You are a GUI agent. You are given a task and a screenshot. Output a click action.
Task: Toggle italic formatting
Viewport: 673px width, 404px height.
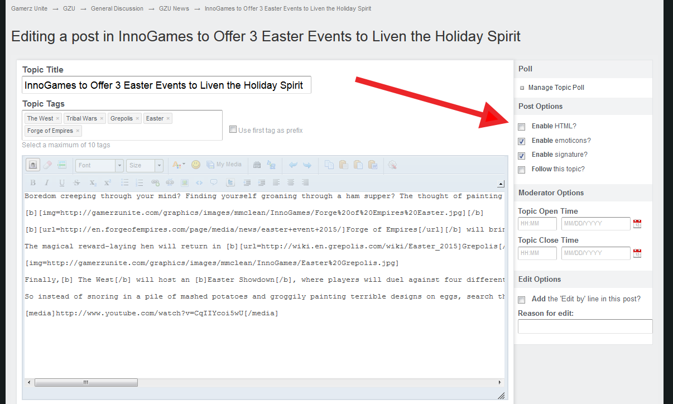(47, 182)
